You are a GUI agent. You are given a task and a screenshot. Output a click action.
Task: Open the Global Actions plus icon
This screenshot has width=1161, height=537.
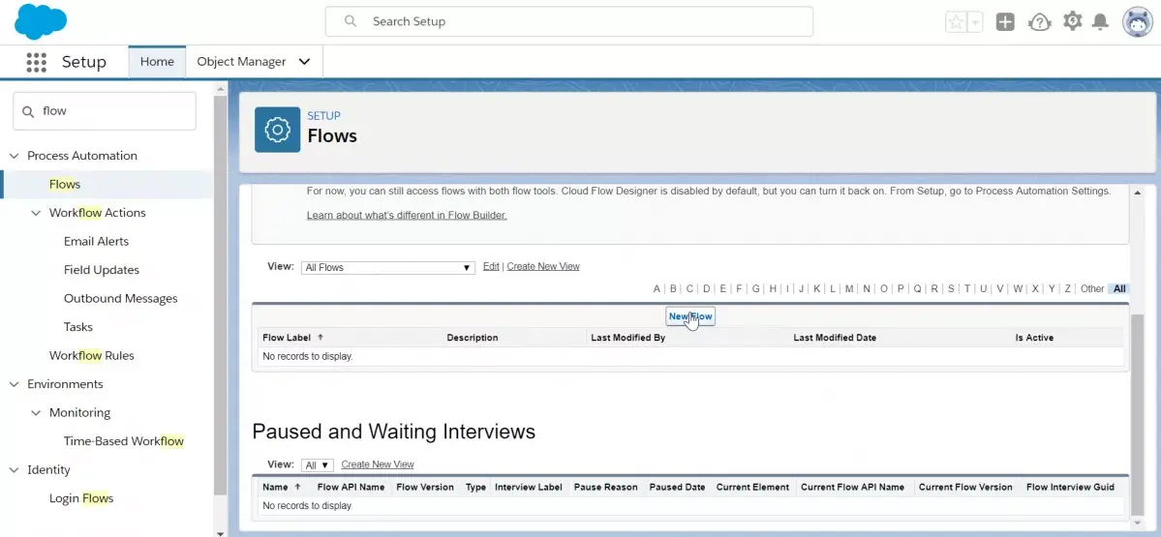pyautogui.click(x=1005, y=22)
